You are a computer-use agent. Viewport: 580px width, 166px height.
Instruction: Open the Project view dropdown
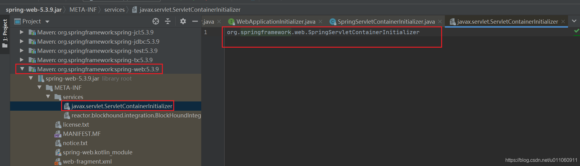(47, 22)
